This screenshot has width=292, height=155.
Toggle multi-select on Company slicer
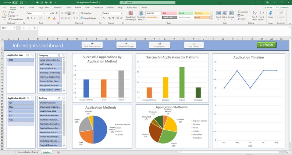59,55
